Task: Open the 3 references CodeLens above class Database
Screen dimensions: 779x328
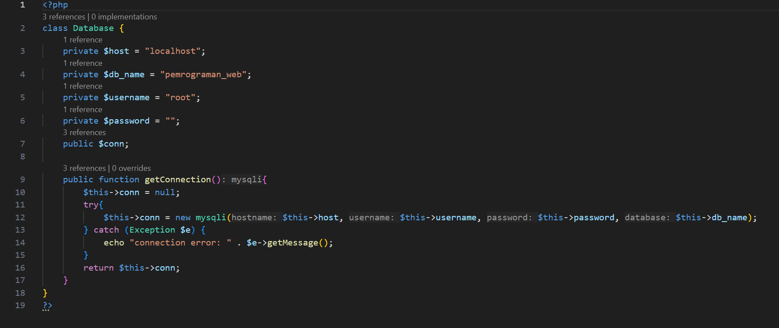Action: coord(64,17)
